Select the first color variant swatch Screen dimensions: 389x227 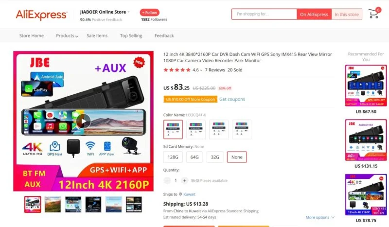(x=173, y=130)
